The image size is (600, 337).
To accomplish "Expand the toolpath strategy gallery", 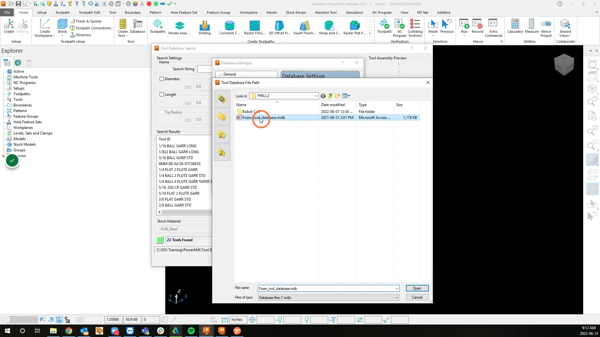I will point(370,33).
